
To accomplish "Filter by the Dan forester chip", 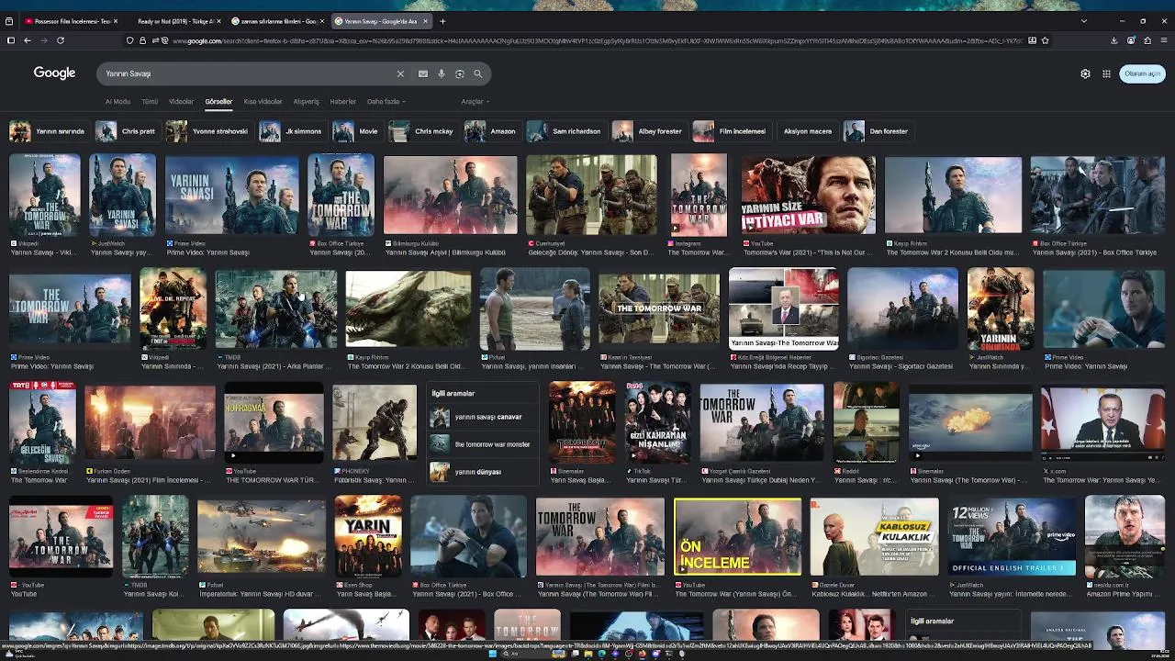I will click(878, 131).
